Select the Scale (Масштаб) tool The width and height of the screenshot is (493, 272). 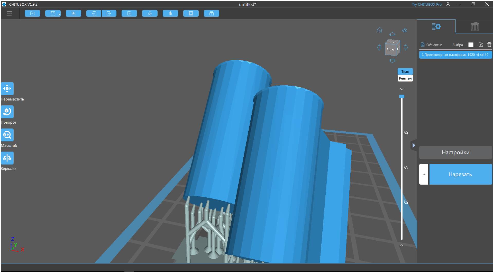[x=7, y=135]
